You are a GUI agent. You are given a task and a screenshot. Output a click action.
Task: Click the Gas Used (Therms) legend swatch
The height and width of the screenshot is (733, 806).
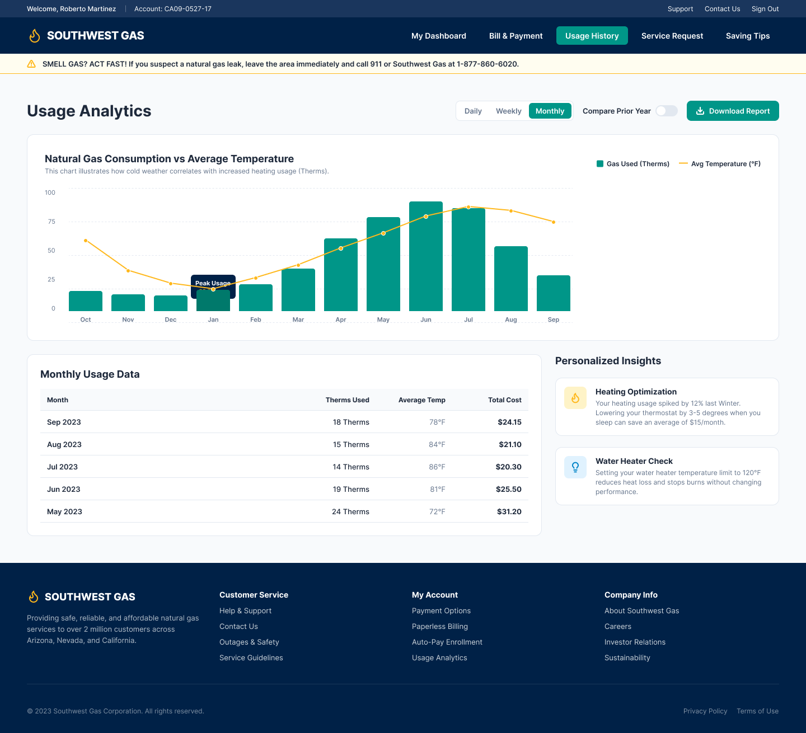click(600, 164)
